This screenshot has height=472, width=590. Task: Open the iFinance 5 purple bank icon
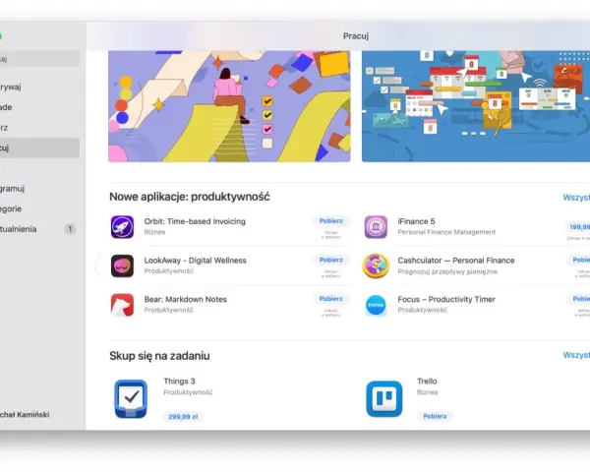click(376, 227)
